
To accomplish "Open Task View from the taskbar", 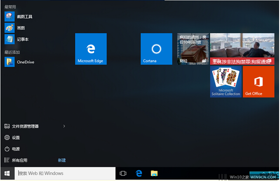I will 123,173.
